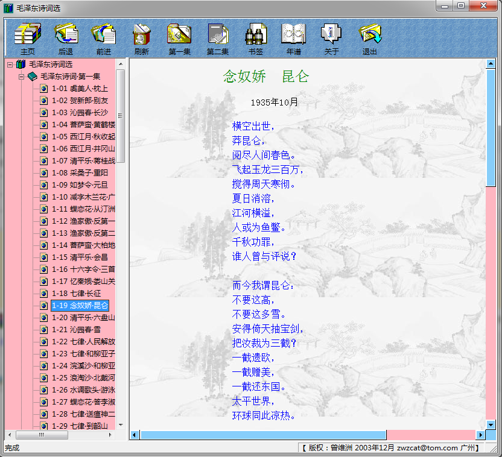Open poem 1-14 菩萨蛮·大柏地
502x457 pixels.
pyautogui.click(x=83, y=245)
